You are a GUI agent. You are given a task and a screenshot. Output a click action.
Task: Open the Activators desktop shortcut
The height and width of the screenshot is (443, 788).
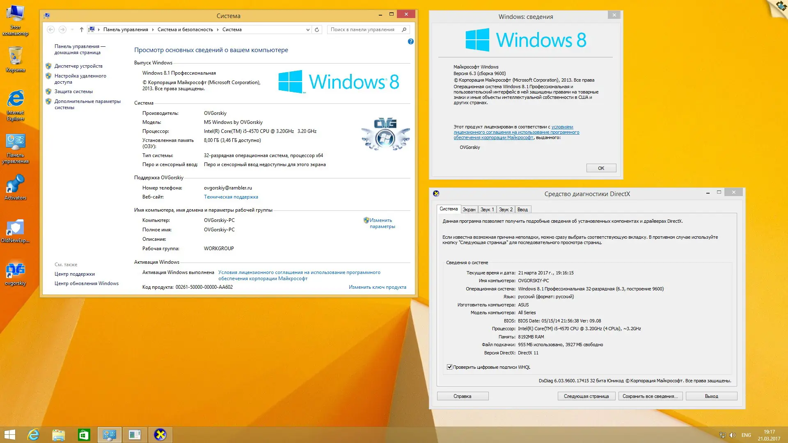click(15, 187)
